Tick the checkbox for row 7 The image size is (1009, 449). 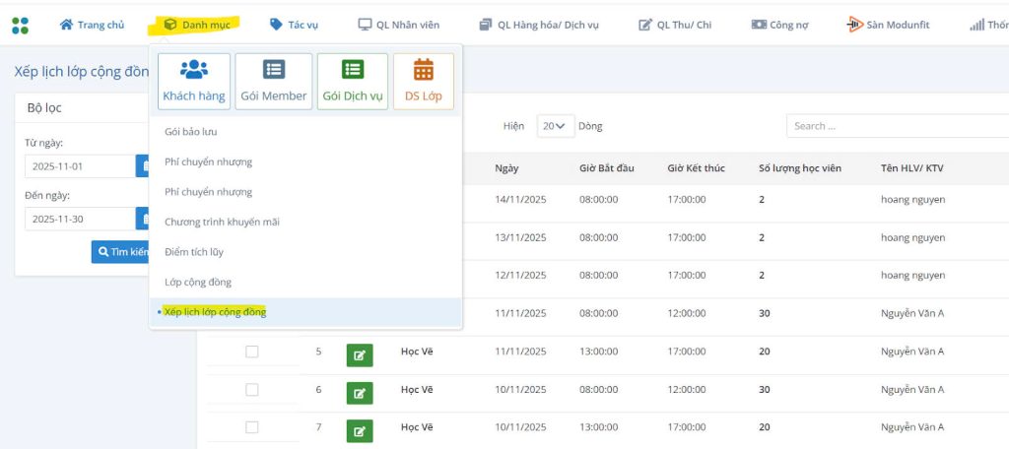251,427
